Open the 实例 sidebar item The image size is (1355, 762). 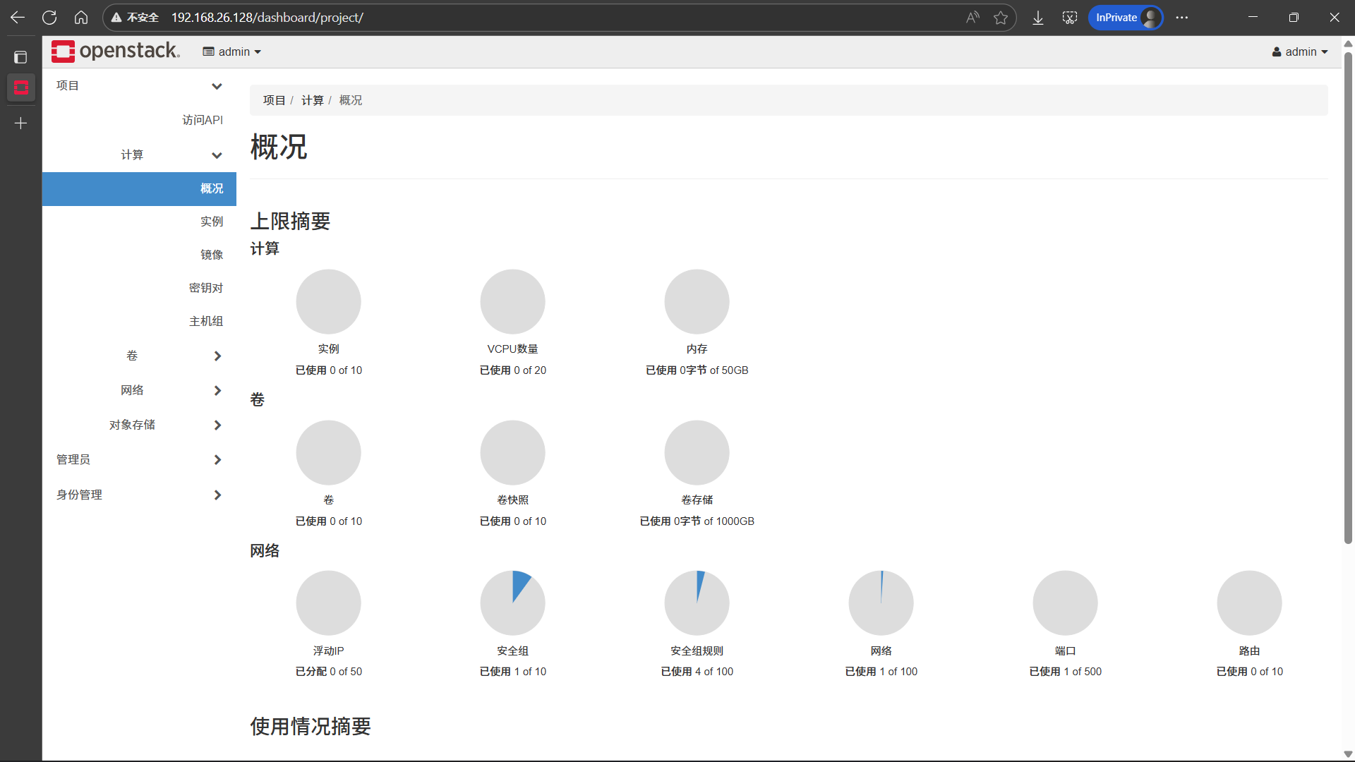tap(211, 222)
